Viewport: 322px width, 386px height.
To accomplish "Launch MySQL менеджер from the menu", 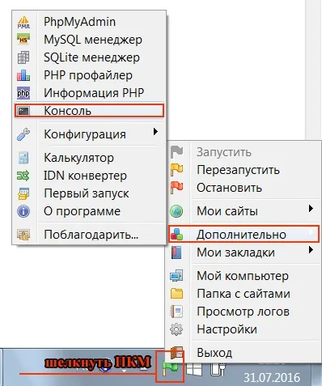I will [89, 40].
